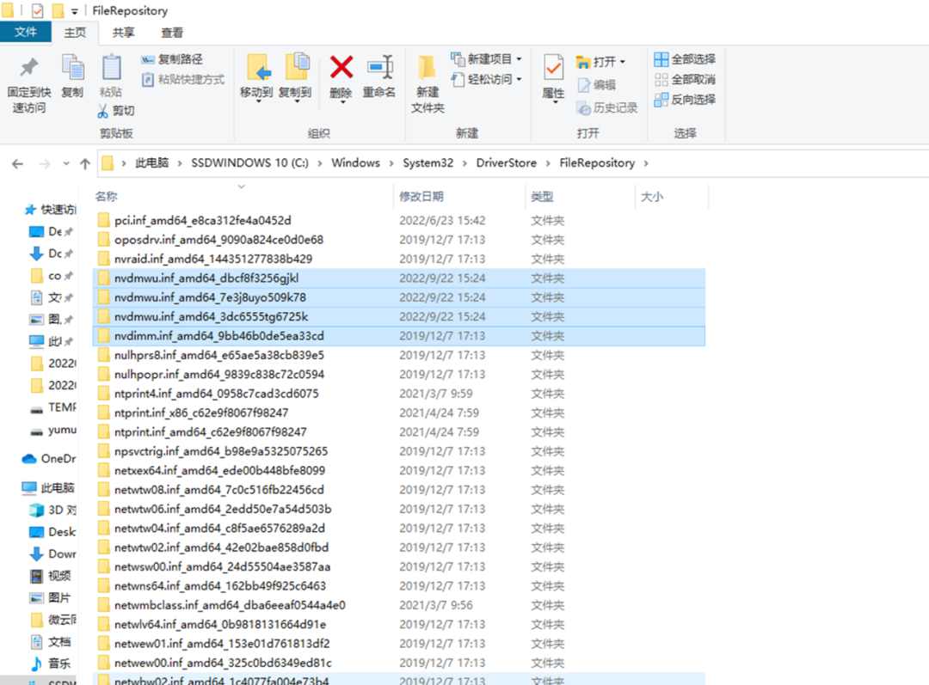
Task: Click System32 in the address breadcrumb
Action: coord(428,163)
